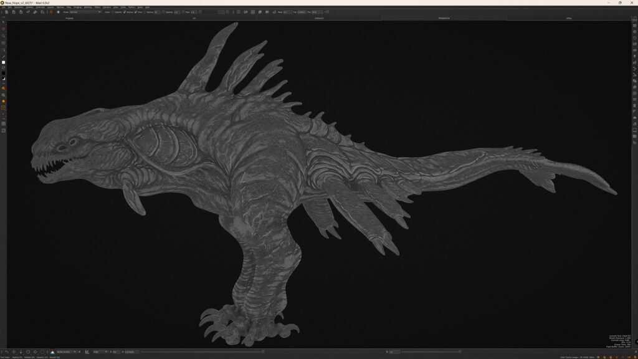The height and width of the screenshot is (359, 638).
Task: Activate the orange-highlighted Paint tool
Action: (x=3, y=29)
